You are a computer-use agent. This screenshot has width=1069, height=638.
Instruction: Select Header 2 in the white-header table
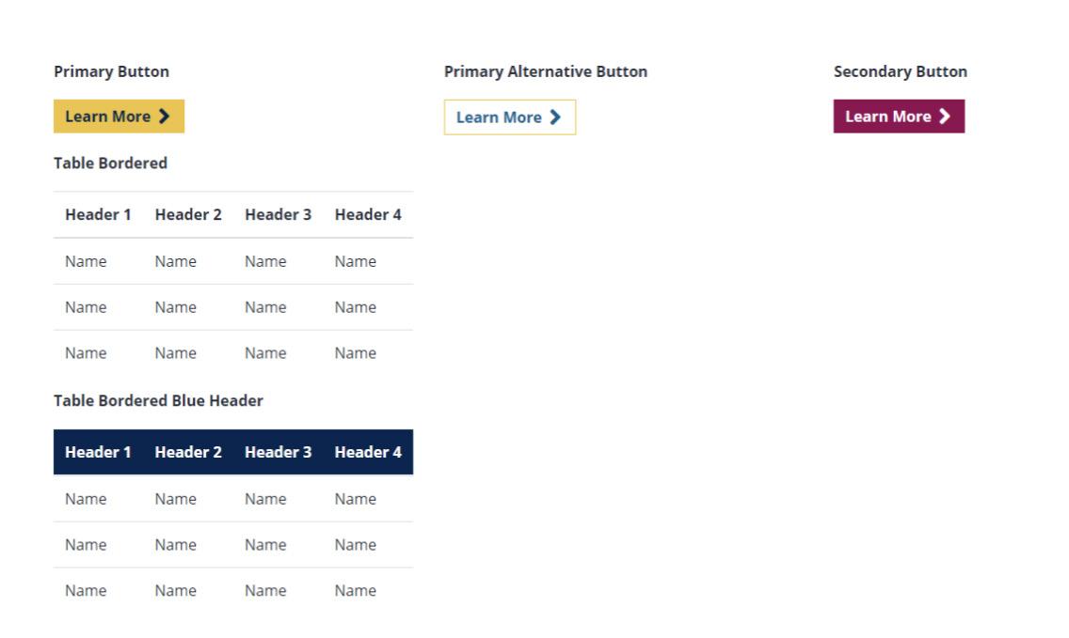point(188,215)
